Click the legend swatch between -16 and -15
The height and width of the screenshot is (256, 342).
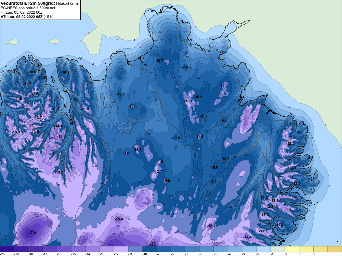tap(64, 249)
